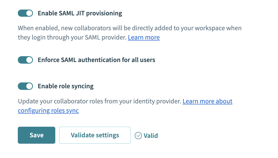Viewport: 278px width, 158px height.
Task: Select the Save button to apply changes
Action: tap(36, 135)
